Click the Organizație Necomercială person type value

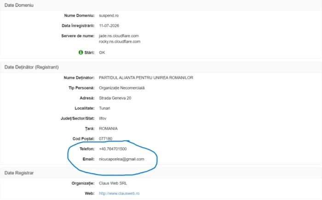click(122, 88)
